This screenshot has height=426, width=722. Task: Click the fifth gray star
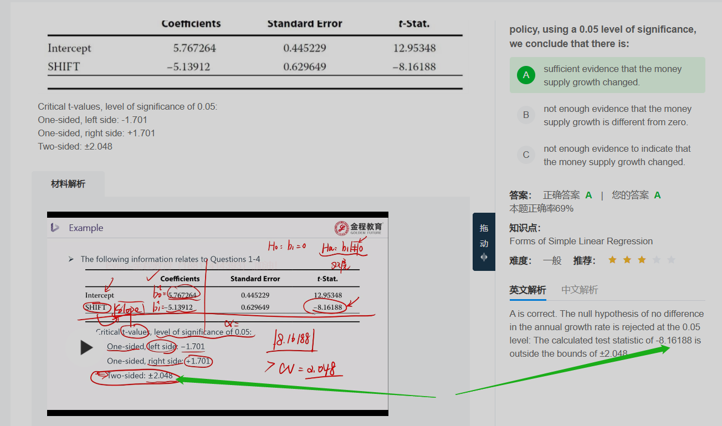672,260
